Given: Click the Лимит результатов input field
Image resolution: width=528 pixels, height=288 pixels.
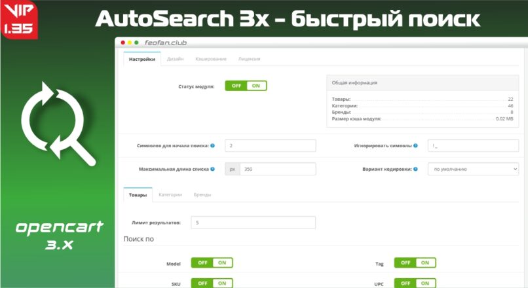Looking at the screenshot, I should point(254,223).
